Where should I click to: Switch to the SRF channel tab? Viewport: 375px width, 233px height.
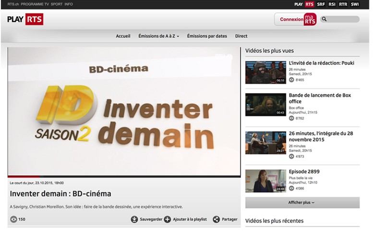[321, 4]
